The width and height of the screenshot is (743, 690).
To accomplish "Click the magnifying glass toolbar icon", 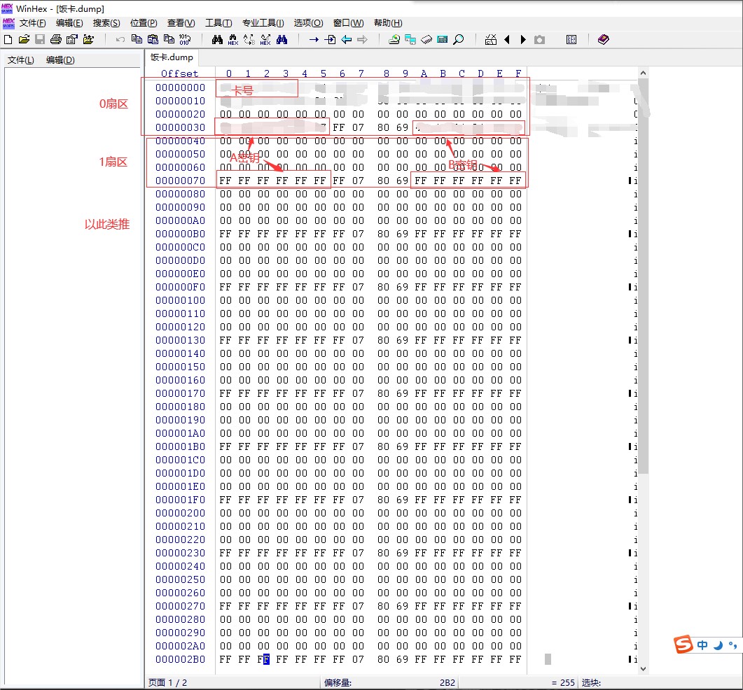I will [x=459, y=40].
